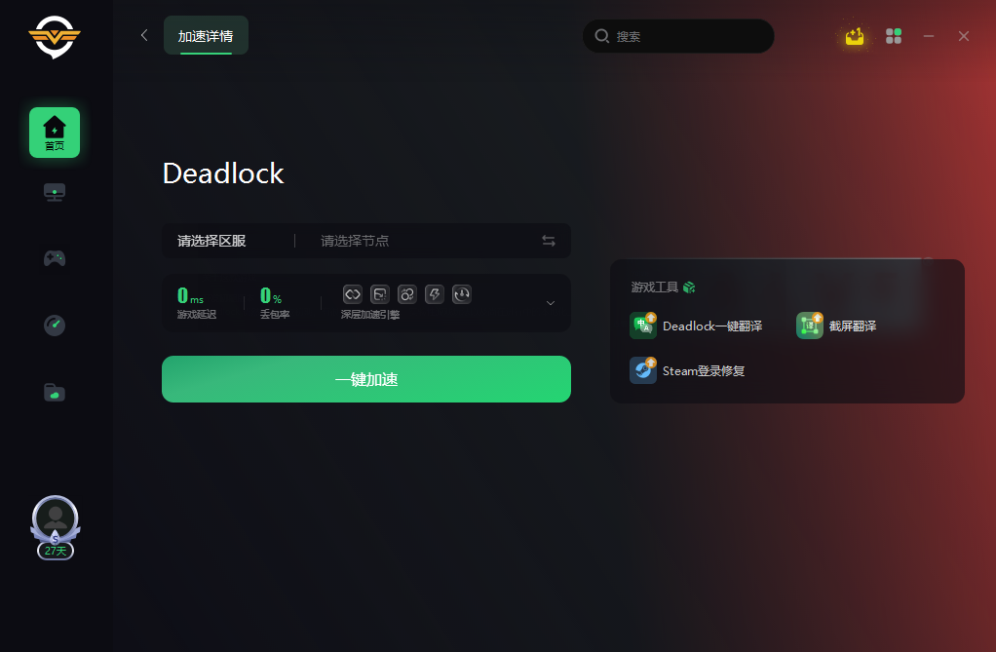Click the swap arrows icon beside node selector
This screenshot has width=996, height=652.
(x=549, y=241)
